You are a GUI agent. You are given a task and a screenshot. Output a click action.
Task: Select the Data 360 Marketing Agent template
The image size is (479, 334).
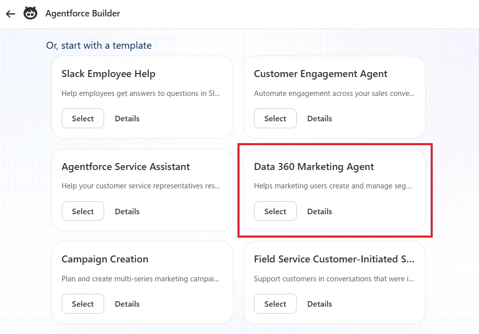coord(275,211)
